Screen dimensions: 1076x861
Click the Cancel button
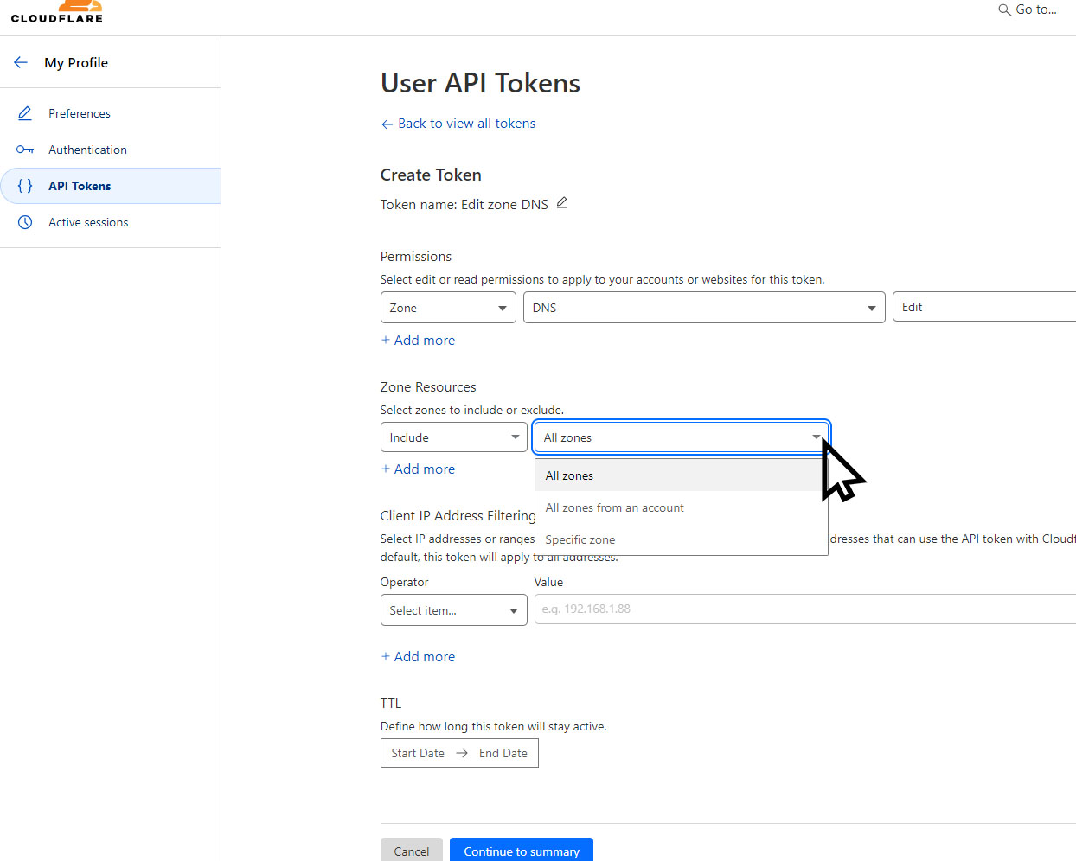point(412,851)
